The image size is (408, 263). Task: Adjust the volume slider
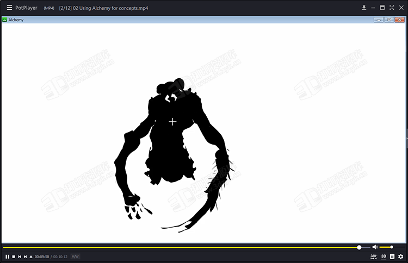click(x=386, y=247)
